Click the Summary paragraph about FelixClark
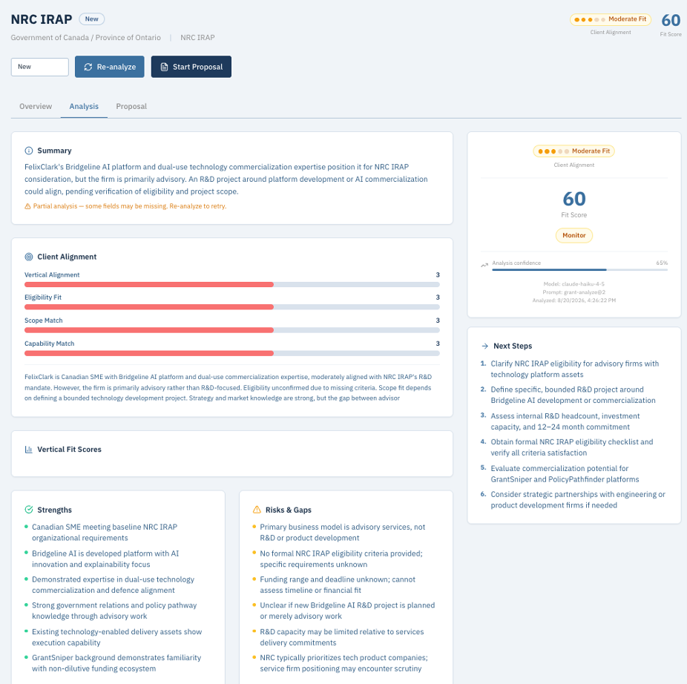This screenshot has width=687, height=684. [x=226, y=180]
